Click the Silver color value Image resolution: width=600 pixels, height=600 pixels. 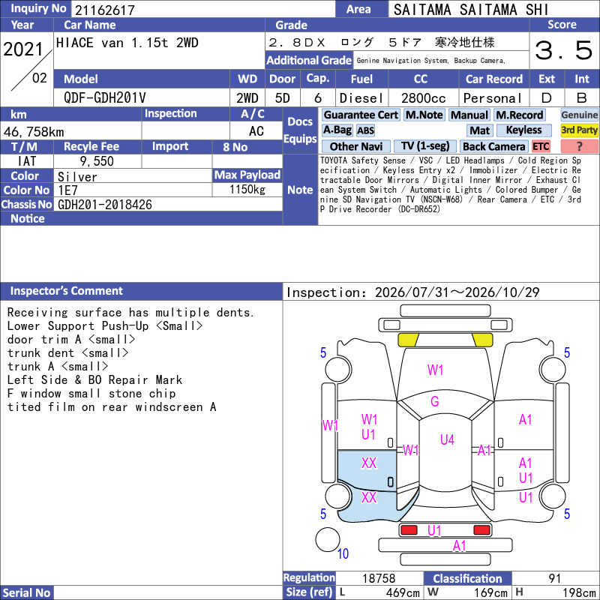tap(77, 176)
